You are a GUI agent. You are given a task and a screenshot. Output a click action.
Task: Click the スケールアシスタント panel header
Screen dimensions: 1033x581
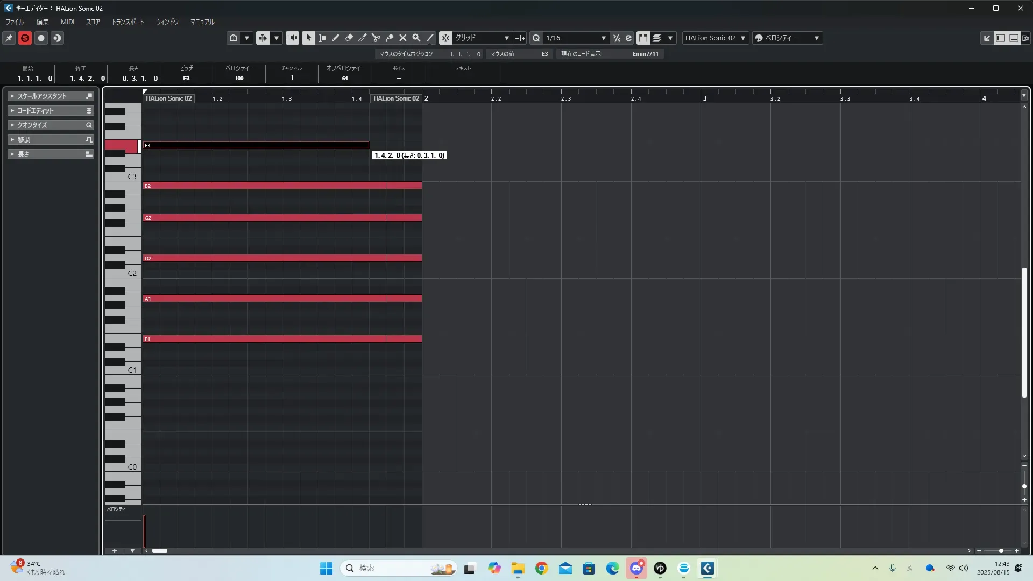(x=51, y=96)
